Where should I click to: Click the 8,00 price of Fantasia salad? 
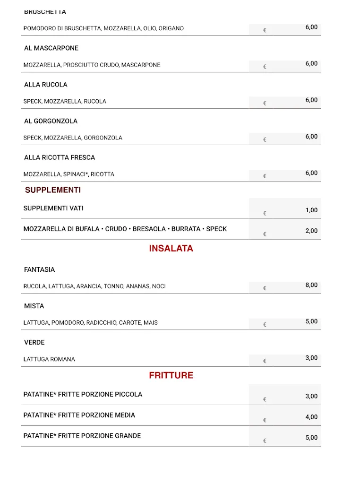click(311, 285)
